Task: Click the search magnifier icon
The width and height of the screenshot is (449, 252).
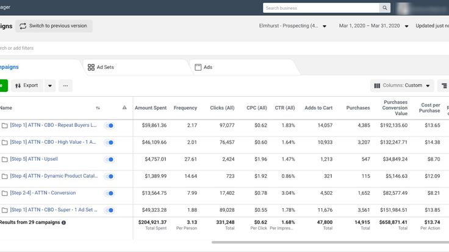Action: pos(384,8)
